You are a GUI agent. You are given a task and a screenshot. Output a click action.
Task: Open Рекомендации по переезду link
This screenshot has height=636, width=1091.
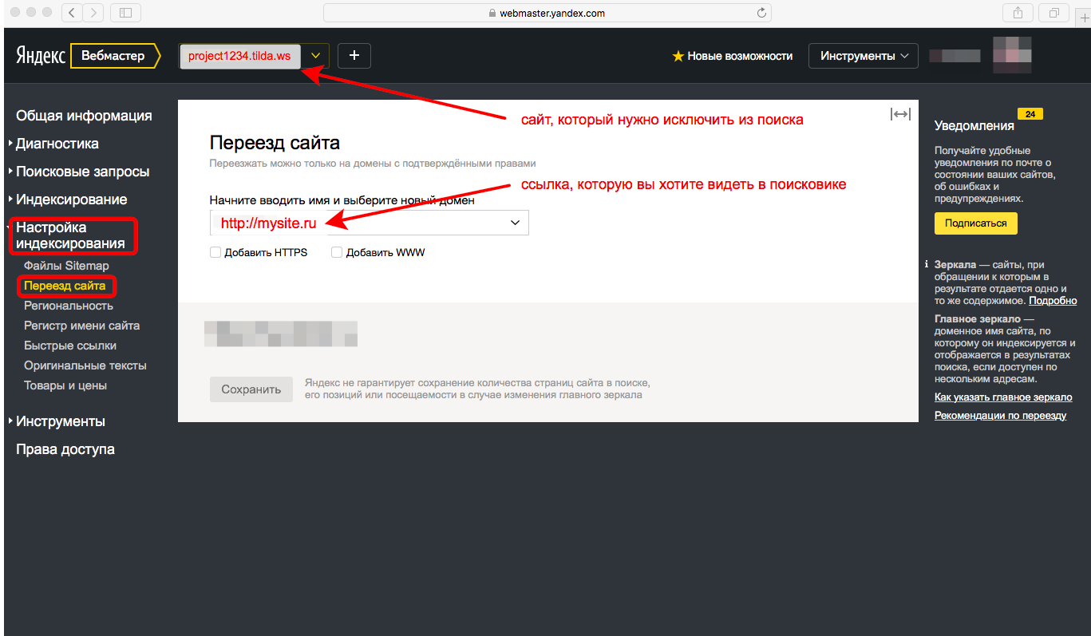(1001, 416)
